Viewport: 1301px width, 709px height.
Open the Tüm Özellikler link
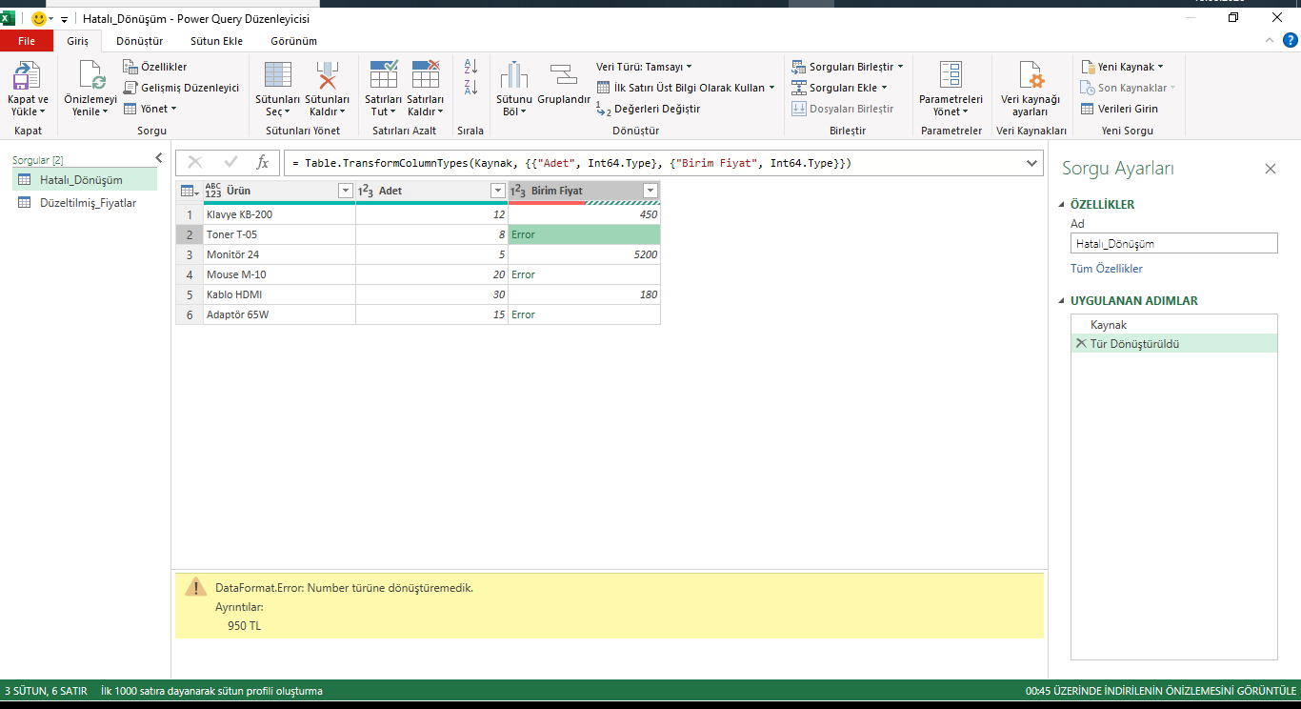click(x=1106, y=269)
